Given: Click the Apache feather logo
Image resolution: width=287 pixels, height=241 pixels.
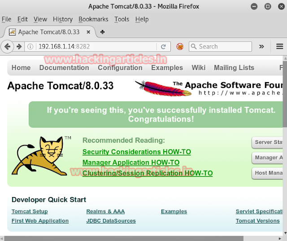Looking at the screenshot, I should pyautogui.click(x=163, y=88).
